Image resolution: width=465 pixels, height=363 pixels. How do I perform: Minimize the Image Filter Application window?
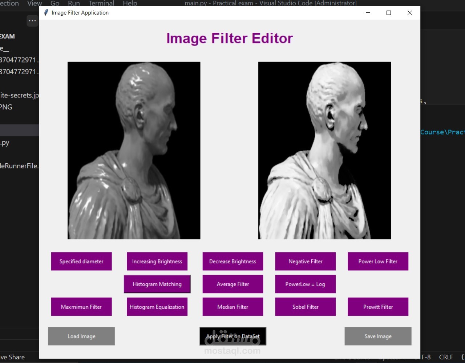click(x=368, y=13)
